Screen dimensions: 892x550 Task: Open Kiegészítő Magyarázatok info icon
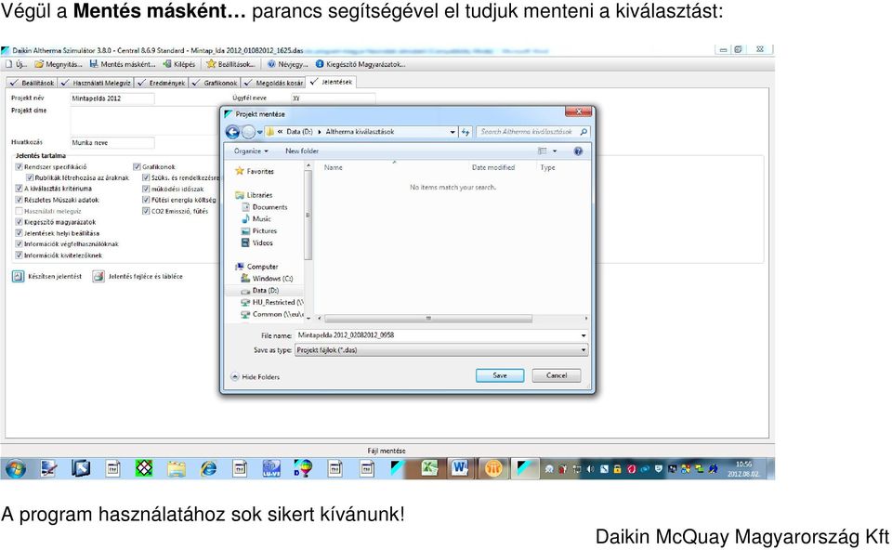click(320, 64)
